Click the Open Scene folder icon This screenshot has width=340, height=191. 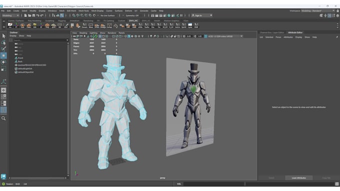[29, 15]
